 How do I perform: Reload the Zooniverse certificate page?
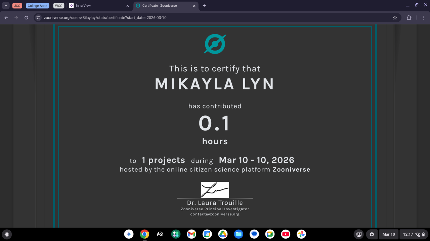26,18
